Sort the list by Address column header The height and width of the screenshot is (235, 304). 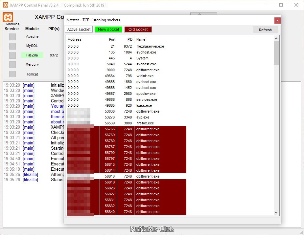pyautogui.click(x=83, y=39)
